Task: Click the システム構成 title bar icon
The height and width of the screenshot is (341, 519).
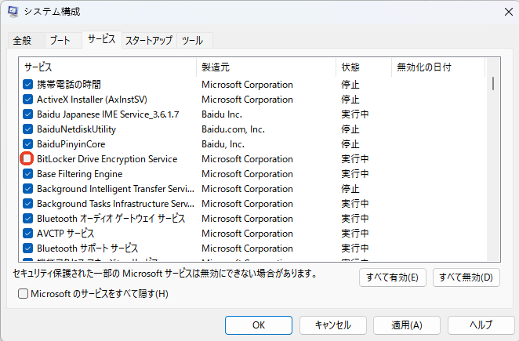Action: click(13, 13)
